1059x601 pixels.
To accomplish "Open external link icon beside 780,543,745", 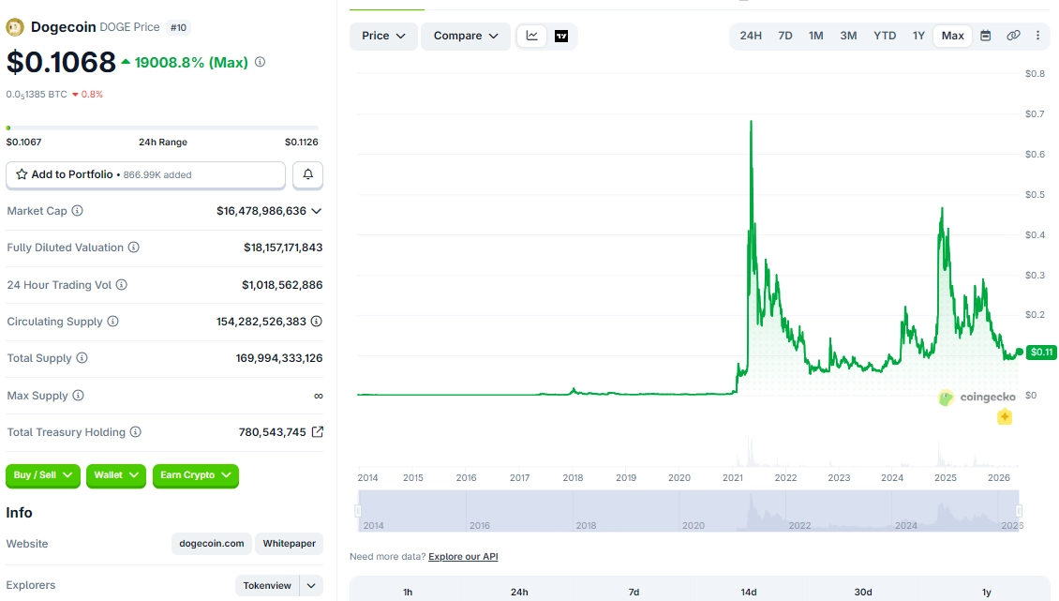I will [x=317, y=431].
